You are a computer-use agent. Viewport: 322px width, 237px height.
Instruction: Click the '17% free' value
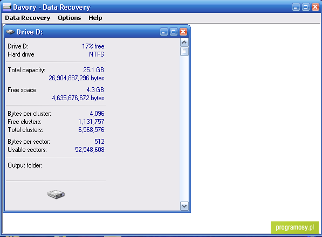tap(93, 46)
